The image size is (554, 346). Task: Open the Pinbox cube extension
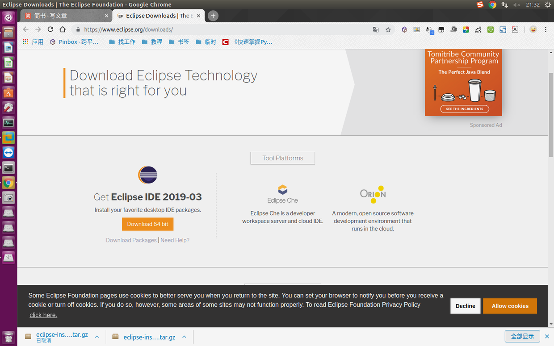[x=404, y=29]
